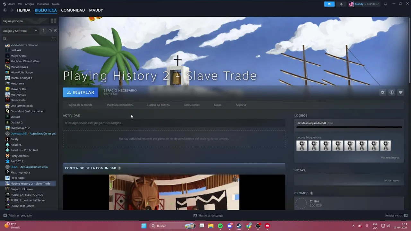Image resolution: width=411 pixels, height=231 pixels.
Task: Open the Productos menu
Action: click(43, 4)
